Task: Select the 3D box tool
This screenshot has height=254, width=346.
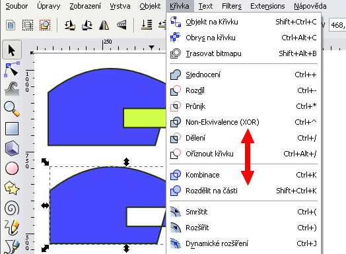Action: pos(12,148)
